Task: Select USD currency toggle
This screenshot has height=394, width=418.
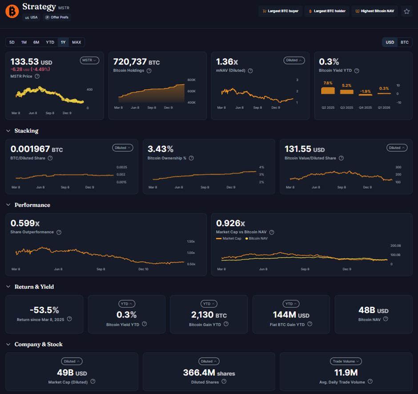Action: 390,42
